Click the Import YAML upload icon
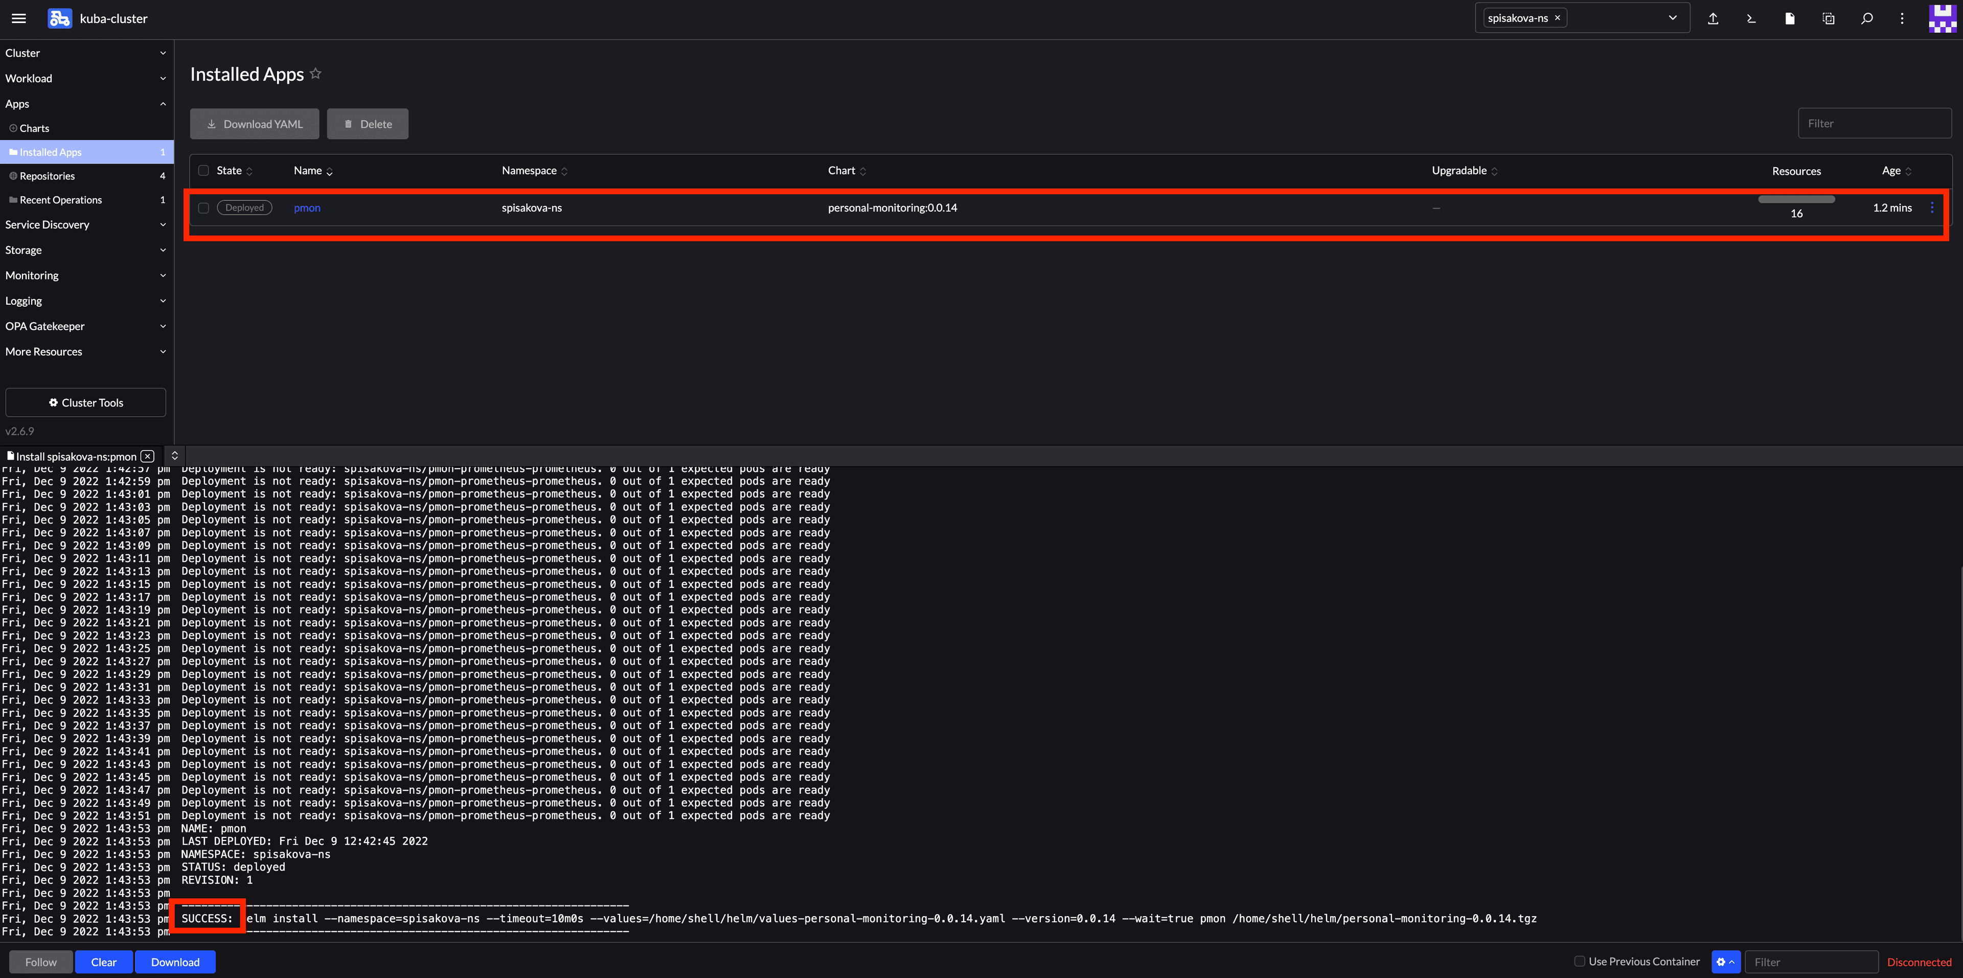This screenshot has width=1963, height=978. pyautogui.click(x=1713, y=18)
